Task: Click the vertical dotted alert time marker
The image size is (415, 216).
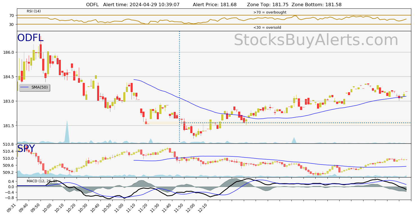Action: click(x=179, y=87)
